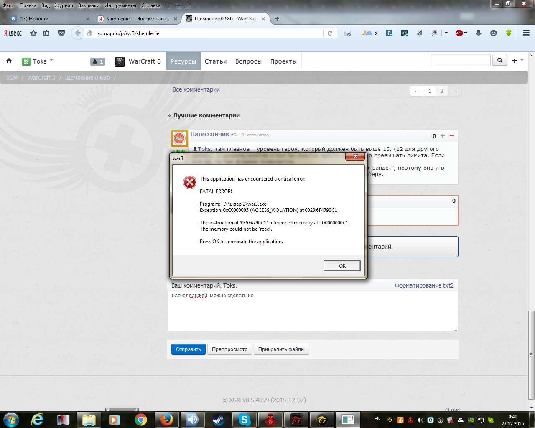Open the Журнал menu
The image size is (535, 428).
[64, 5]
